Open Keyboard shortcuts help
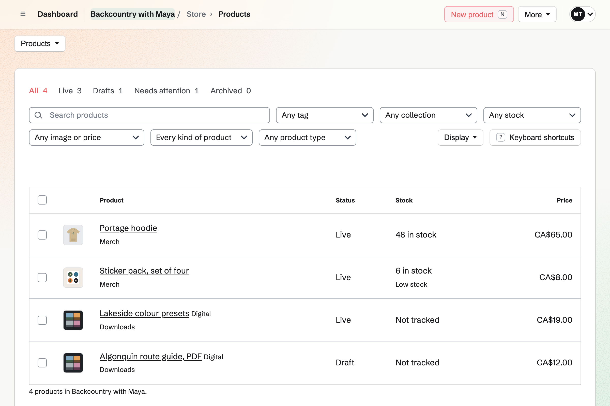 (x=535, y=138)
